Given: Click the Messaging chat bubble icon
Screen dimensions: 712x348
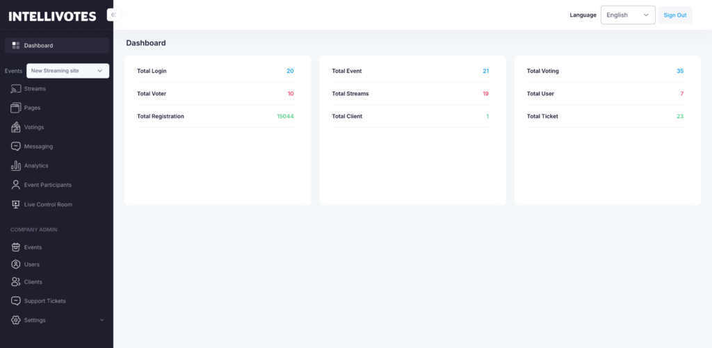Looking at the screenshot, I should (x=15, y=147).
